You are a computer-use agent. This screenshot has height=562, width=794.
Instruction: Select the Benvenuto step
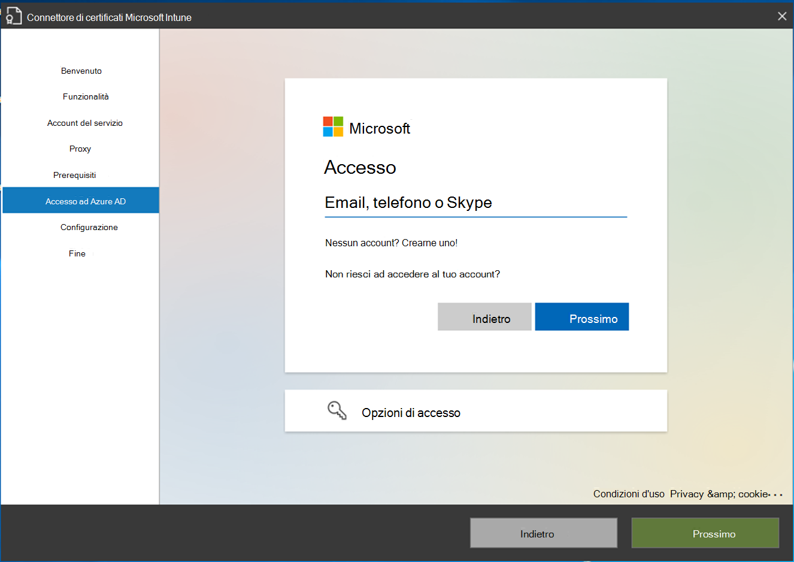pos(81,71)
